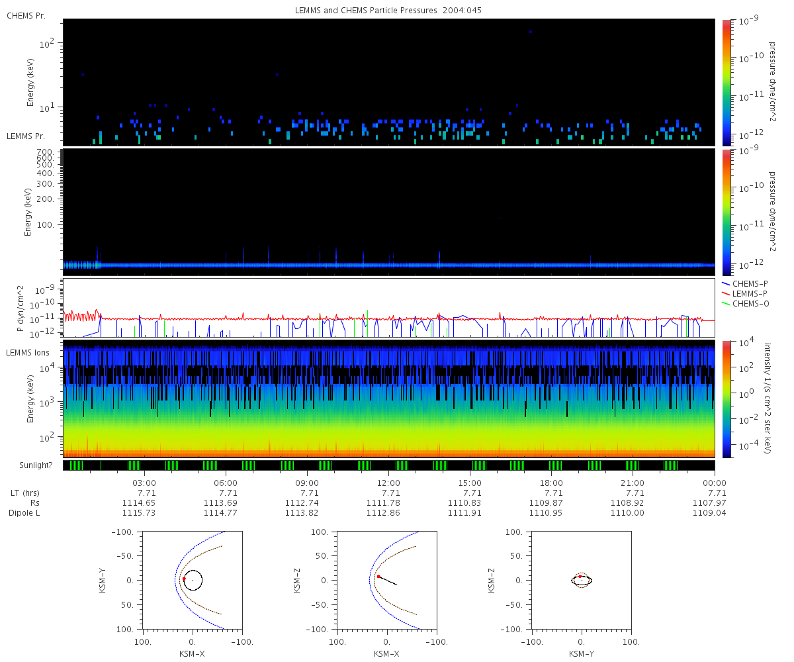Click the 12:00 time axis label
This screenshot has height=662, width=794.
pos(388,483)
